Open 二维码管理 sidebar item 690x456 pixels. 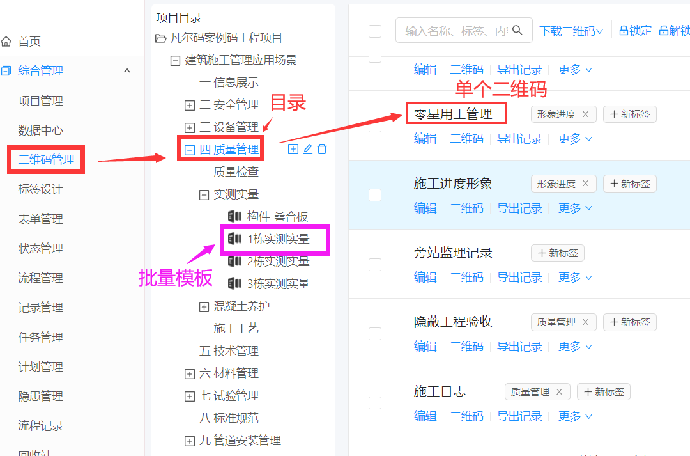[x=46, y=159]
